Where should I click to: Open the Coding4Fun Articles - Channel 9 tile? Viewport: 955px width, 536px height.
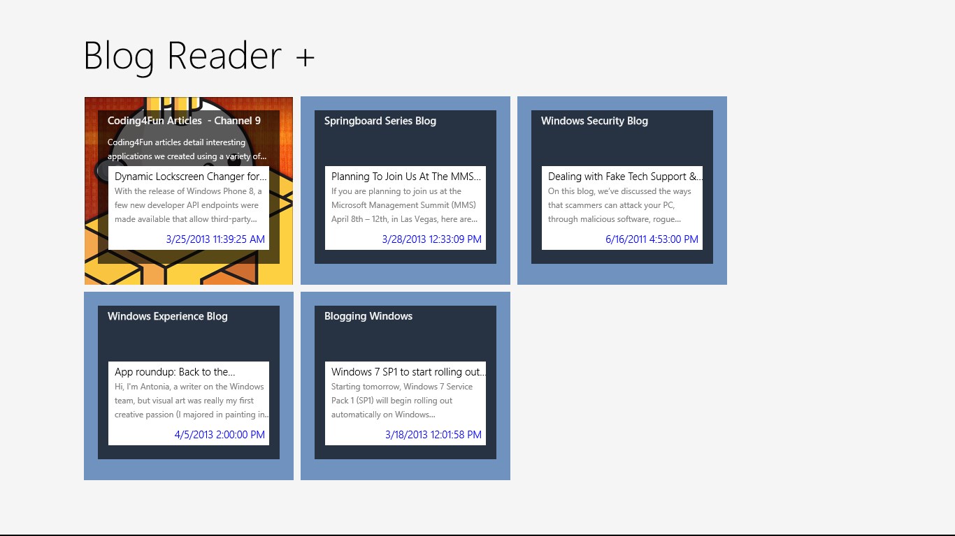tap(189, 191)
